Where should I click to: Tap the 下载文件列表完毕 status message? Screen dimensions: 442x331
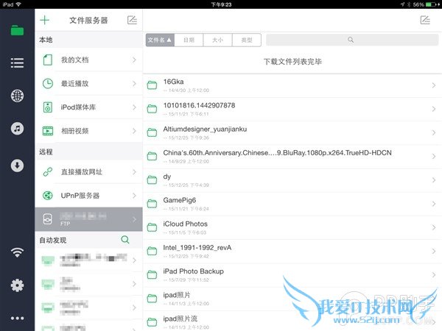coord(292,62)
